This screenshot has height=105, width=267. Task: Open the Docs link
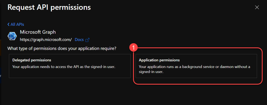[79, 40]
